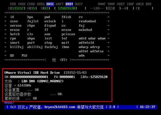Click the highlighted DRDY flag
This screenshot has height=115, width=161.
tap(69, 4)
